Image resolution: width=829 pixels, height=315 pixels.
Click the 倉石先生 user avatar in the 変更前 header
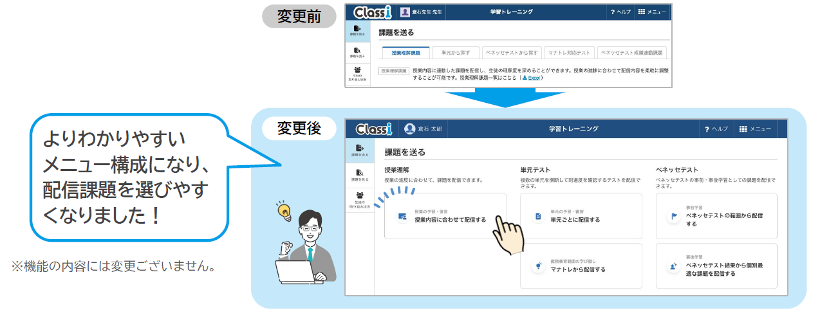pos(405,12)
